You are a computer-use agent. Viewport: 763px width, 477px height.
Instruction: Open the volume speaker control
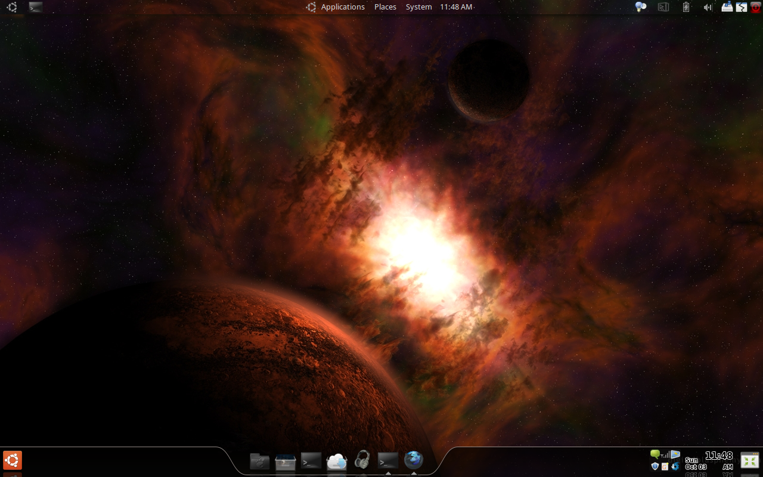(x=708, y=7)
